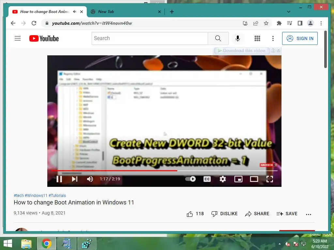Save video to a playlist
This screenshot has width=334, height=250.
pyautogui.click(x=287, y=214)
